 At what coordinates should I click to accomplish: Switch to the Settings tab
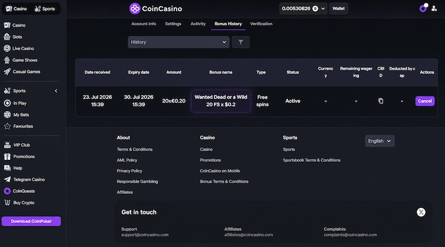(x=173, y=24)
